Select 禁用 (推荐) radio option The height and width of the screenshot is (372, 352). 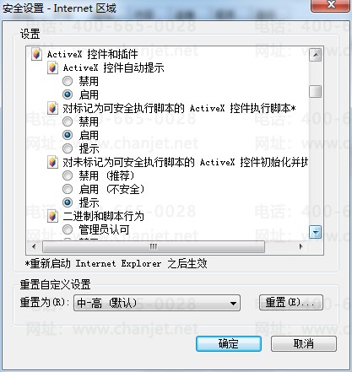point(68,175)
